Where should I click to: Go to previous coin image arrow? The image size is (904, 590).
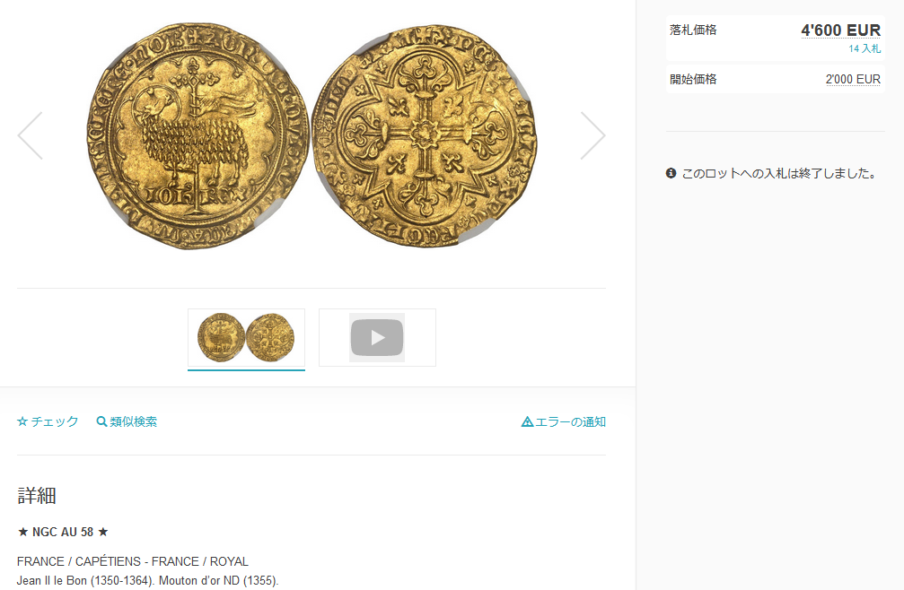point(30,135)
